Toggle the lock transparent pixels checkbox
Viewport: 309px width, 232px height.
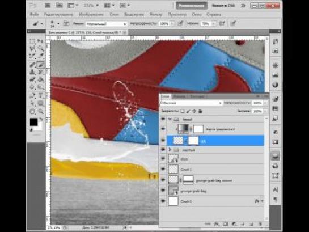pos(183,111)
